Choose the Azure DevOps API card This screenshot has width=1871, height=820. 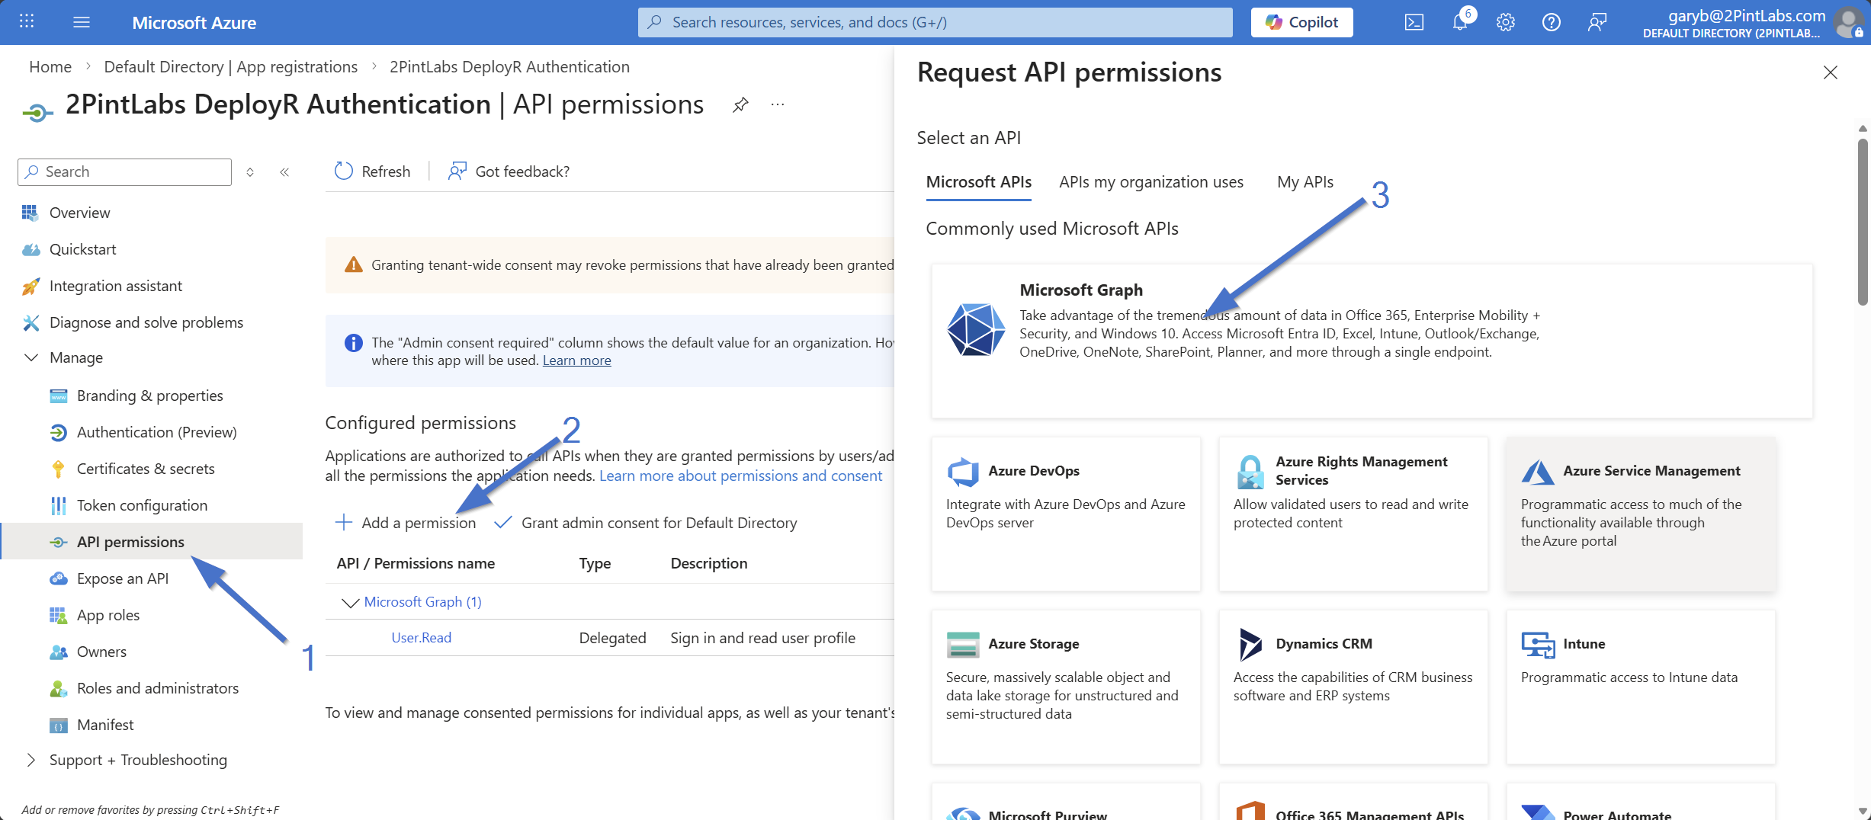(x=1065, y=513)
